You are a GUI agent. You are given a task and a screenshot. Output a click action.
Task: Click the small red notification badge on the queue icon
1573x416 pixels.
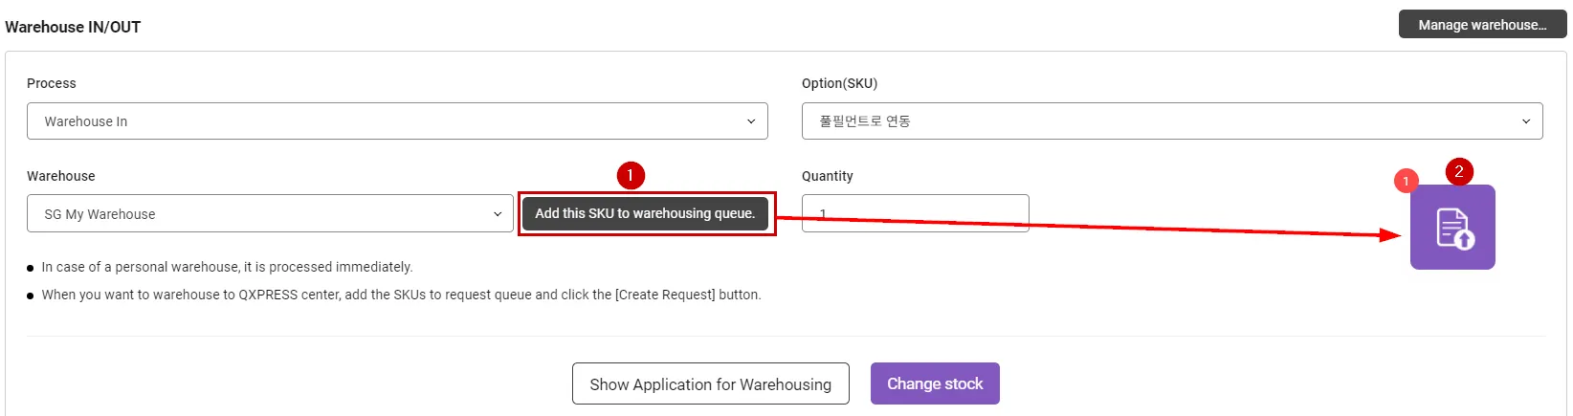[1406, 181]
